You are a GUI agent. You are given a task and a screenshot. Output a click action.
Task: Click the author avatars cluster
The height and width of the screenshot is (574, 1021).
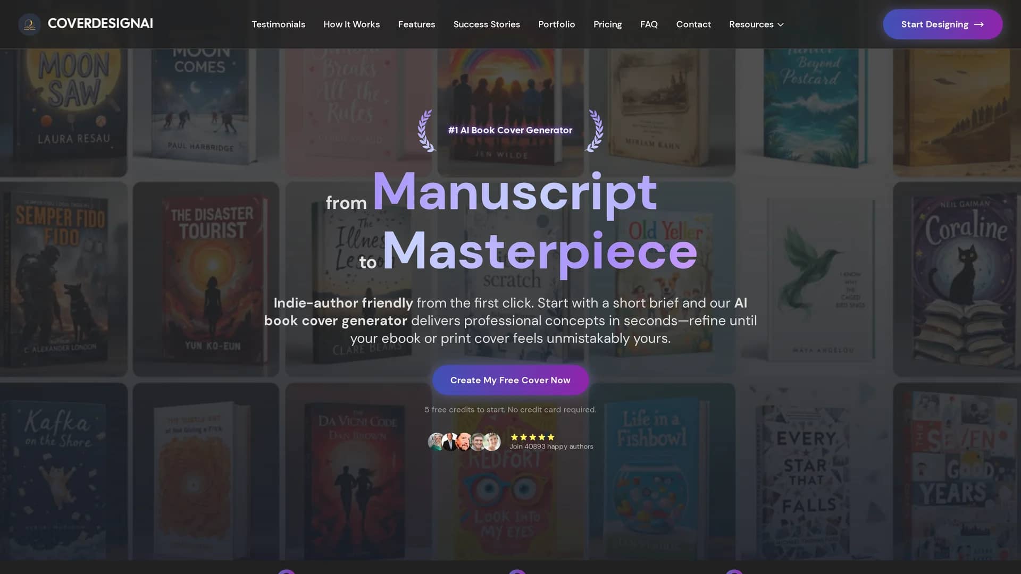click(x=464, y=442)
